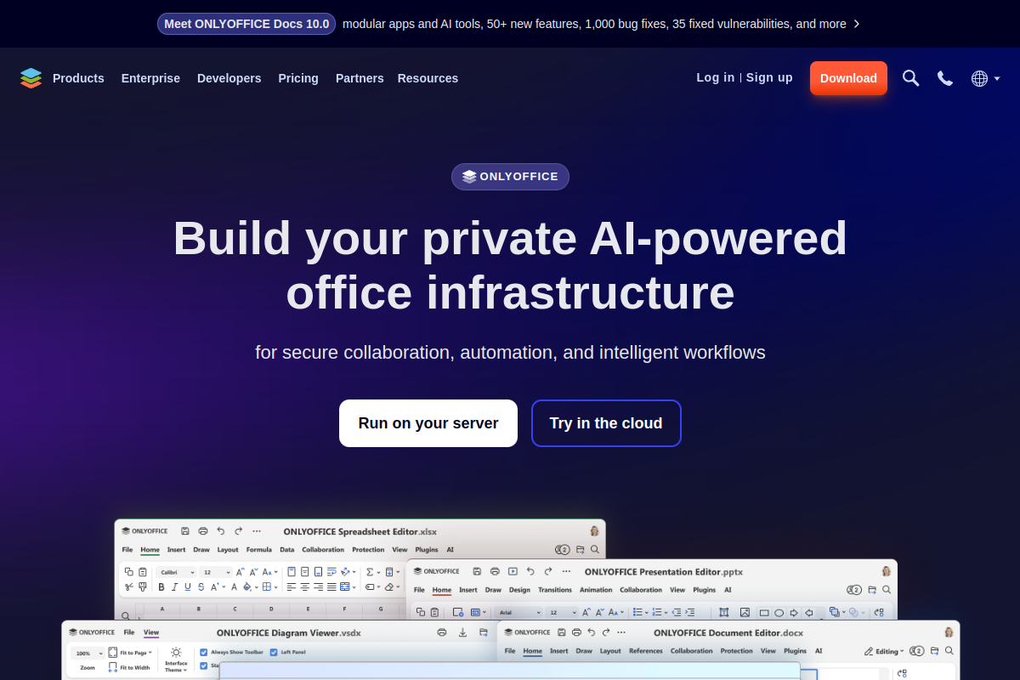This screenshot has height=680, width=1020.
Task: Click Insert image icon in Presentation Editor
Action: point(745,612)
